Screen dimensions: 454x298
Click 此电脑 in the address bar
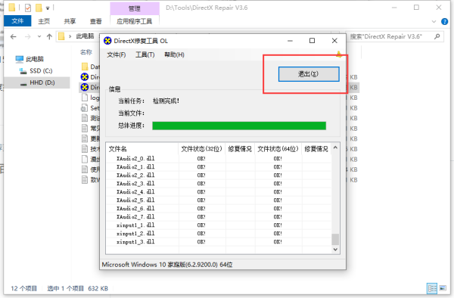(85, 36)
